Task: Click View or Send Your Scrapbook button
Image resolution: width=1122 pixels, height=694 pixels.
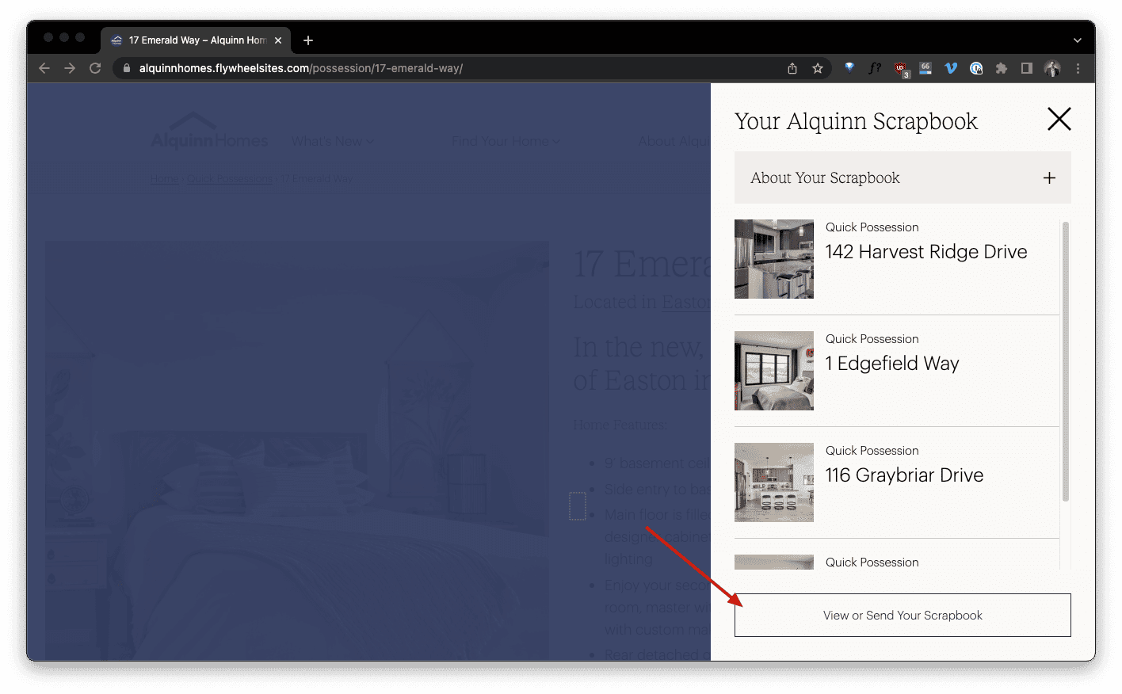Action: pyautogui.click(x=902, y=616)
